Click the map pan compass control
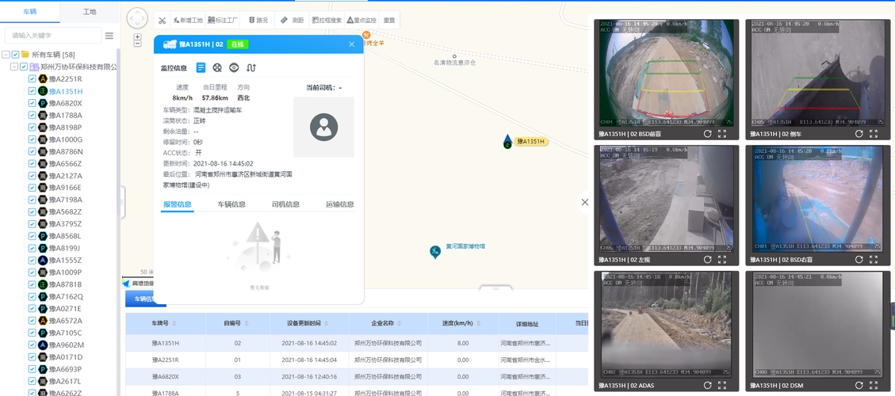Image resolution: width=895 pixels, height=396 pixels. point(137,18)
